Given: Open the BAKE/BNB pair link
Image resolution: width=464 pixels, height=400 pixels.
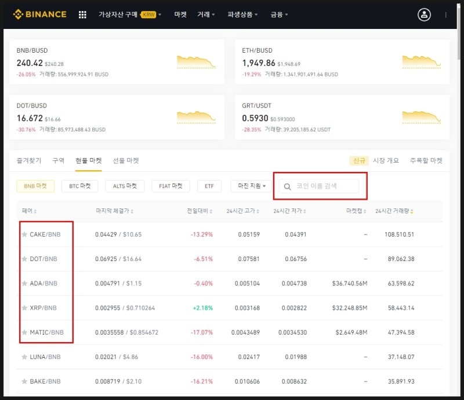Looking at the screenshot, I should 45,381.
